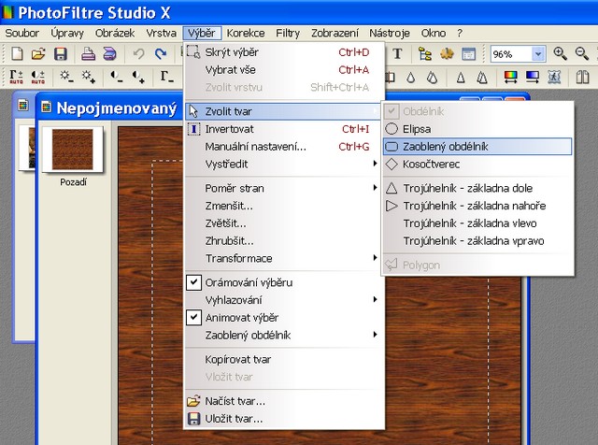
Task: Click the folder icon beside Načíst tvar
Action: click(193, 401)
